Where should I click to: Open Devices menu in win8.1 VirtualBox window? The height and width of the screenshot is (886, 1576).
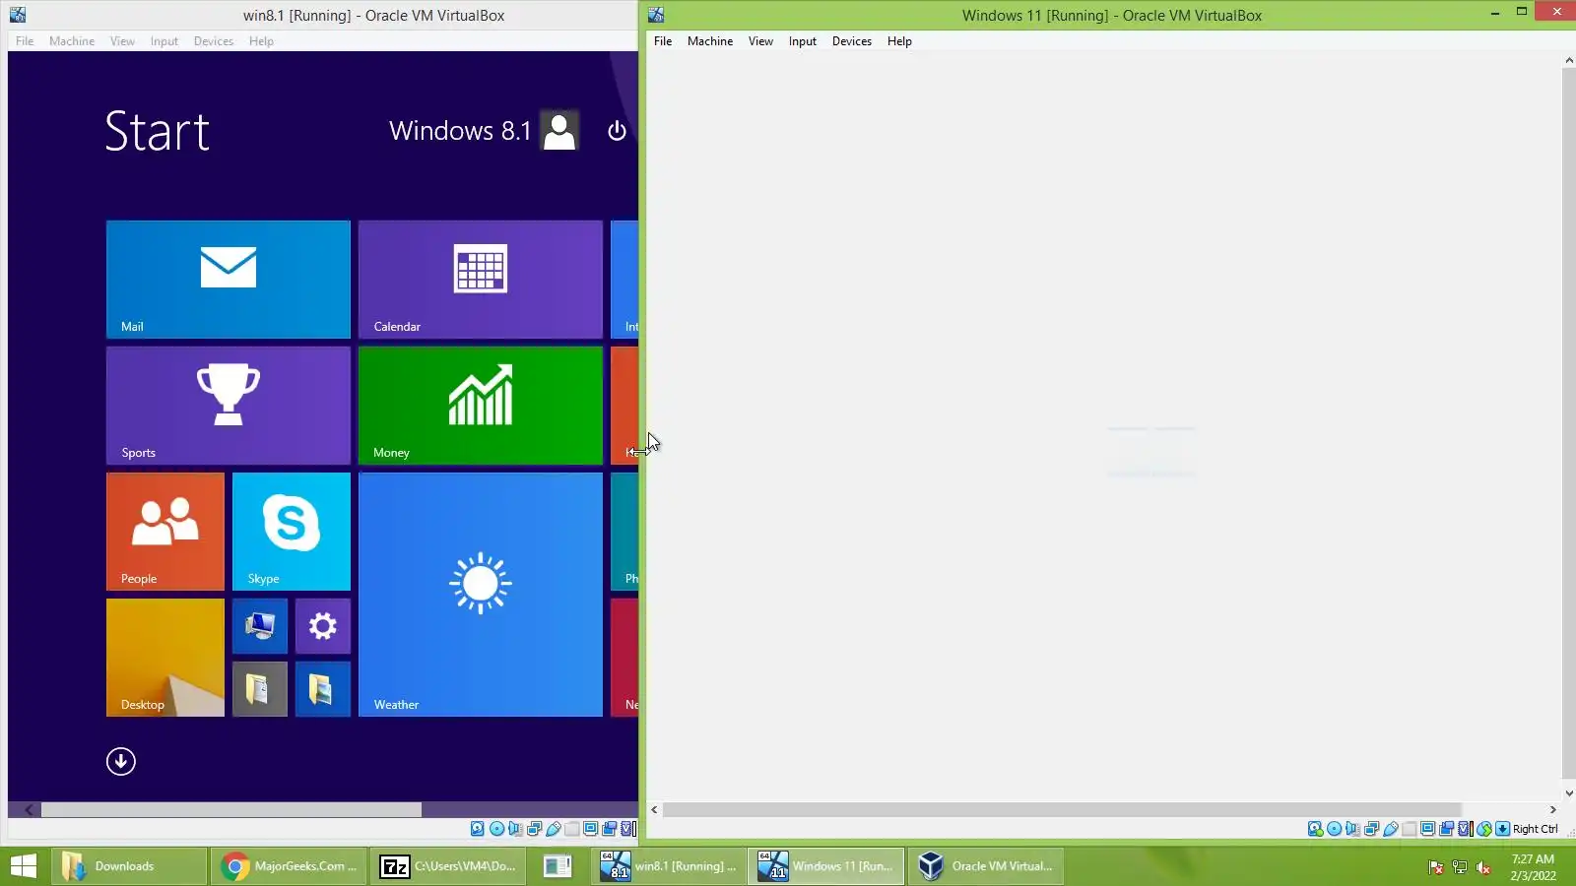(x=214, y=41)
